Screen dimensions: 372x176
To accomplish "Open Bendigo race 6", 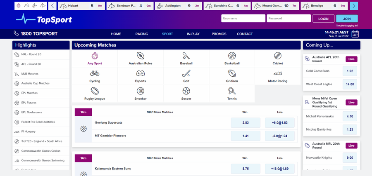I will [x=324, y=6].
